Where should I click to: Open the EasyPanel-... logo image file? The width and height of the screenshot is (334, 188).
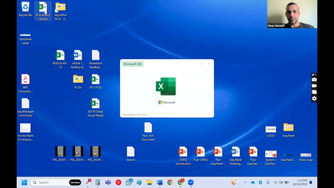[288, 157]
